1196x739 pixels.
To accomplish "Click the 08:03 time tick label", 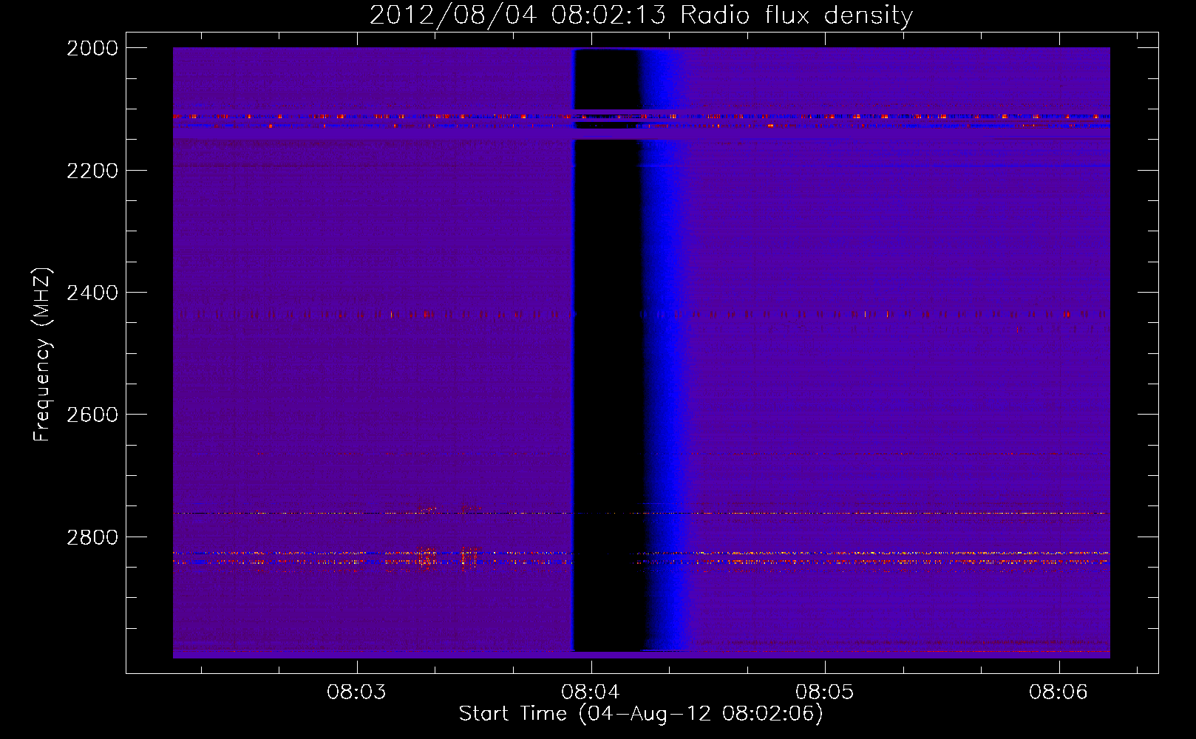I will (357, 692).
